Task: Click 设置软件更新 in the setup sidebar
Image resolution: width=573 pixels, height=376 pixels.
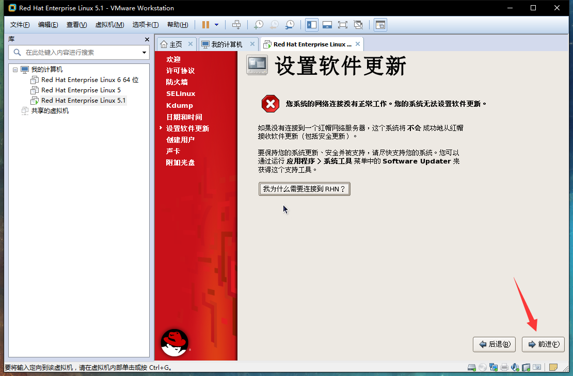Action: point(187,128)
